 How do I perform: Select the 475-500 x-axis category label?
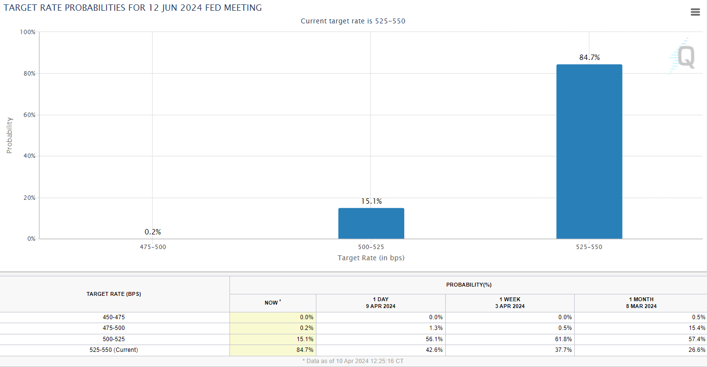152,247
